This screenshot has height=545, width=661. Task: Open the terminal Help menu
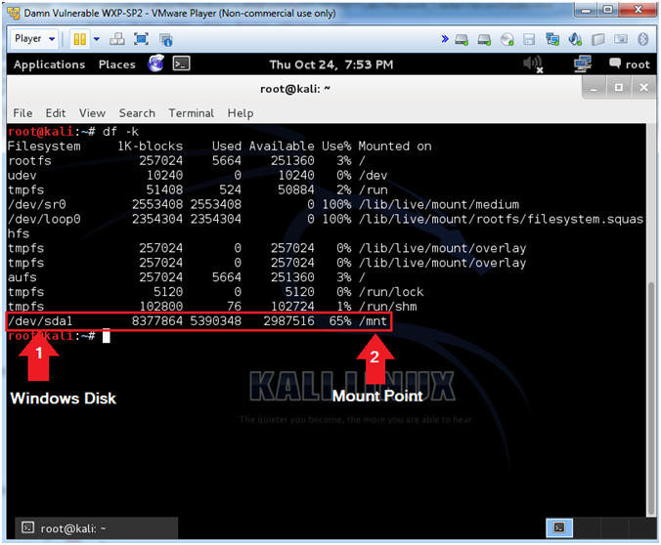[241, 113]
